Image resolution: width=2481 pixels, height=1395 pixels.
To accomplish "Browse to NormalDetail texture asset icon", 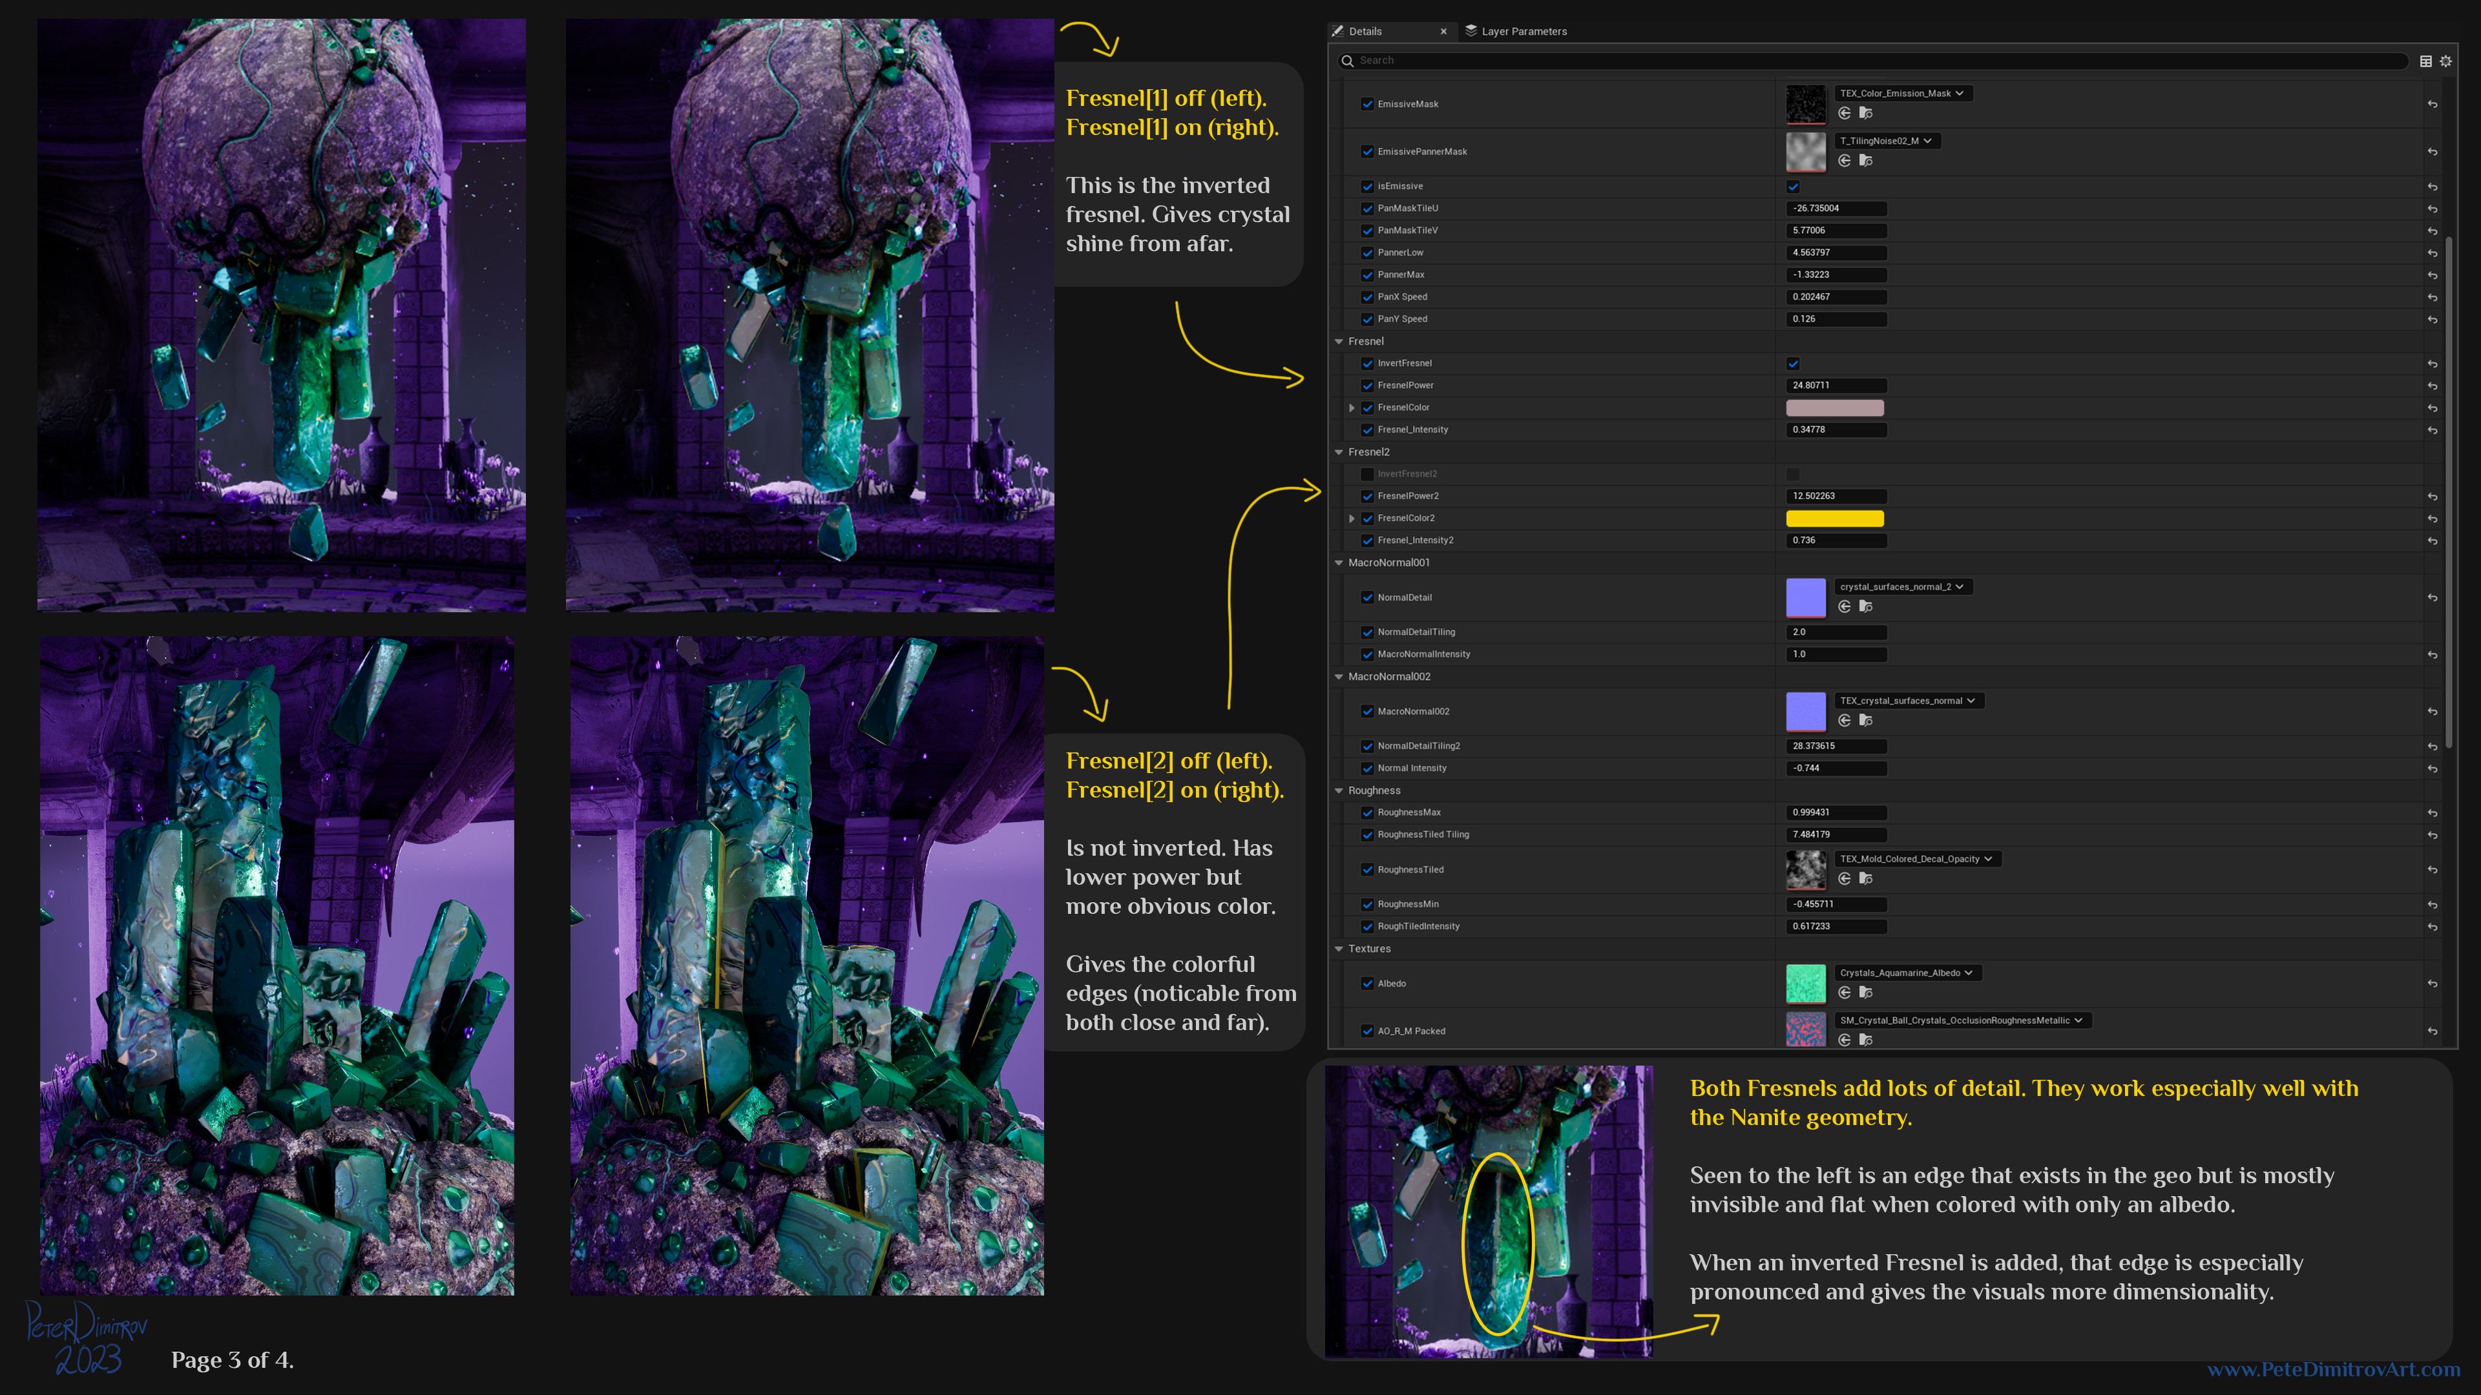I will coord(1865,606).
